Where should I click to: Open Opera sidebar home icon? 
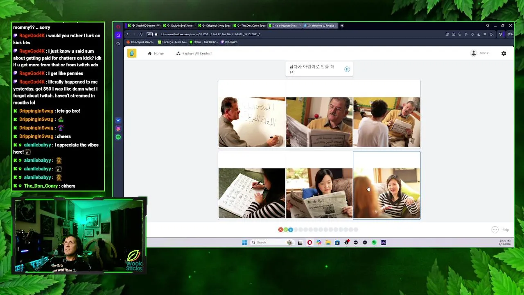coord(118,35)
